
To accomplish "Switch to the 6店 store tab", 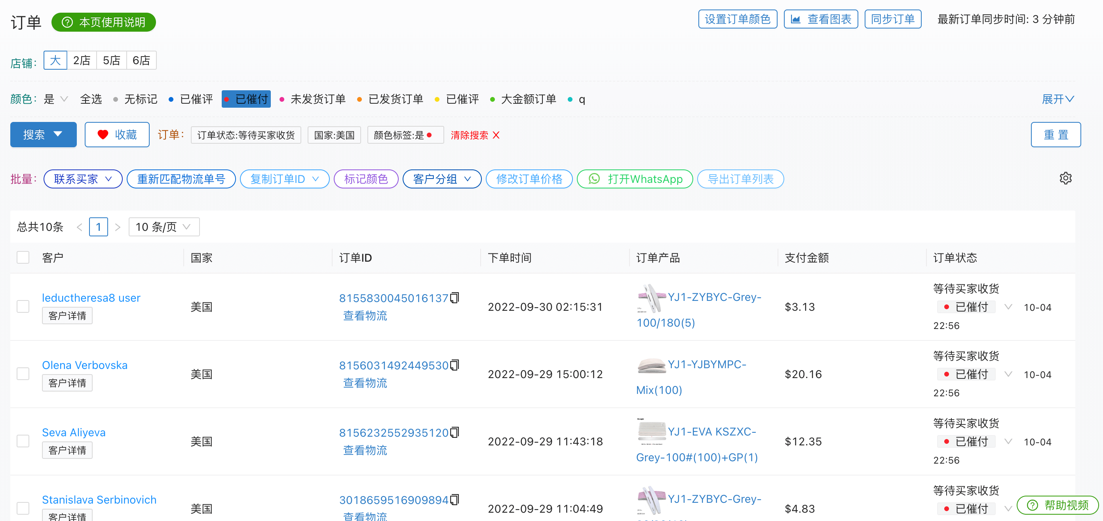I will click(x=141, y=60).
